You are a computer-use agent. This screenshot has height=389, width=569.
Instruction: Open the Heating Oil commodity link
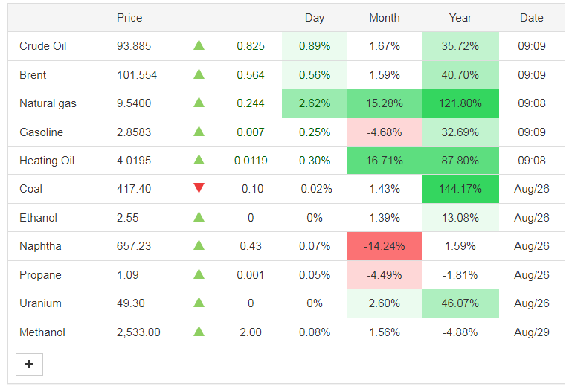coord(47,161)
